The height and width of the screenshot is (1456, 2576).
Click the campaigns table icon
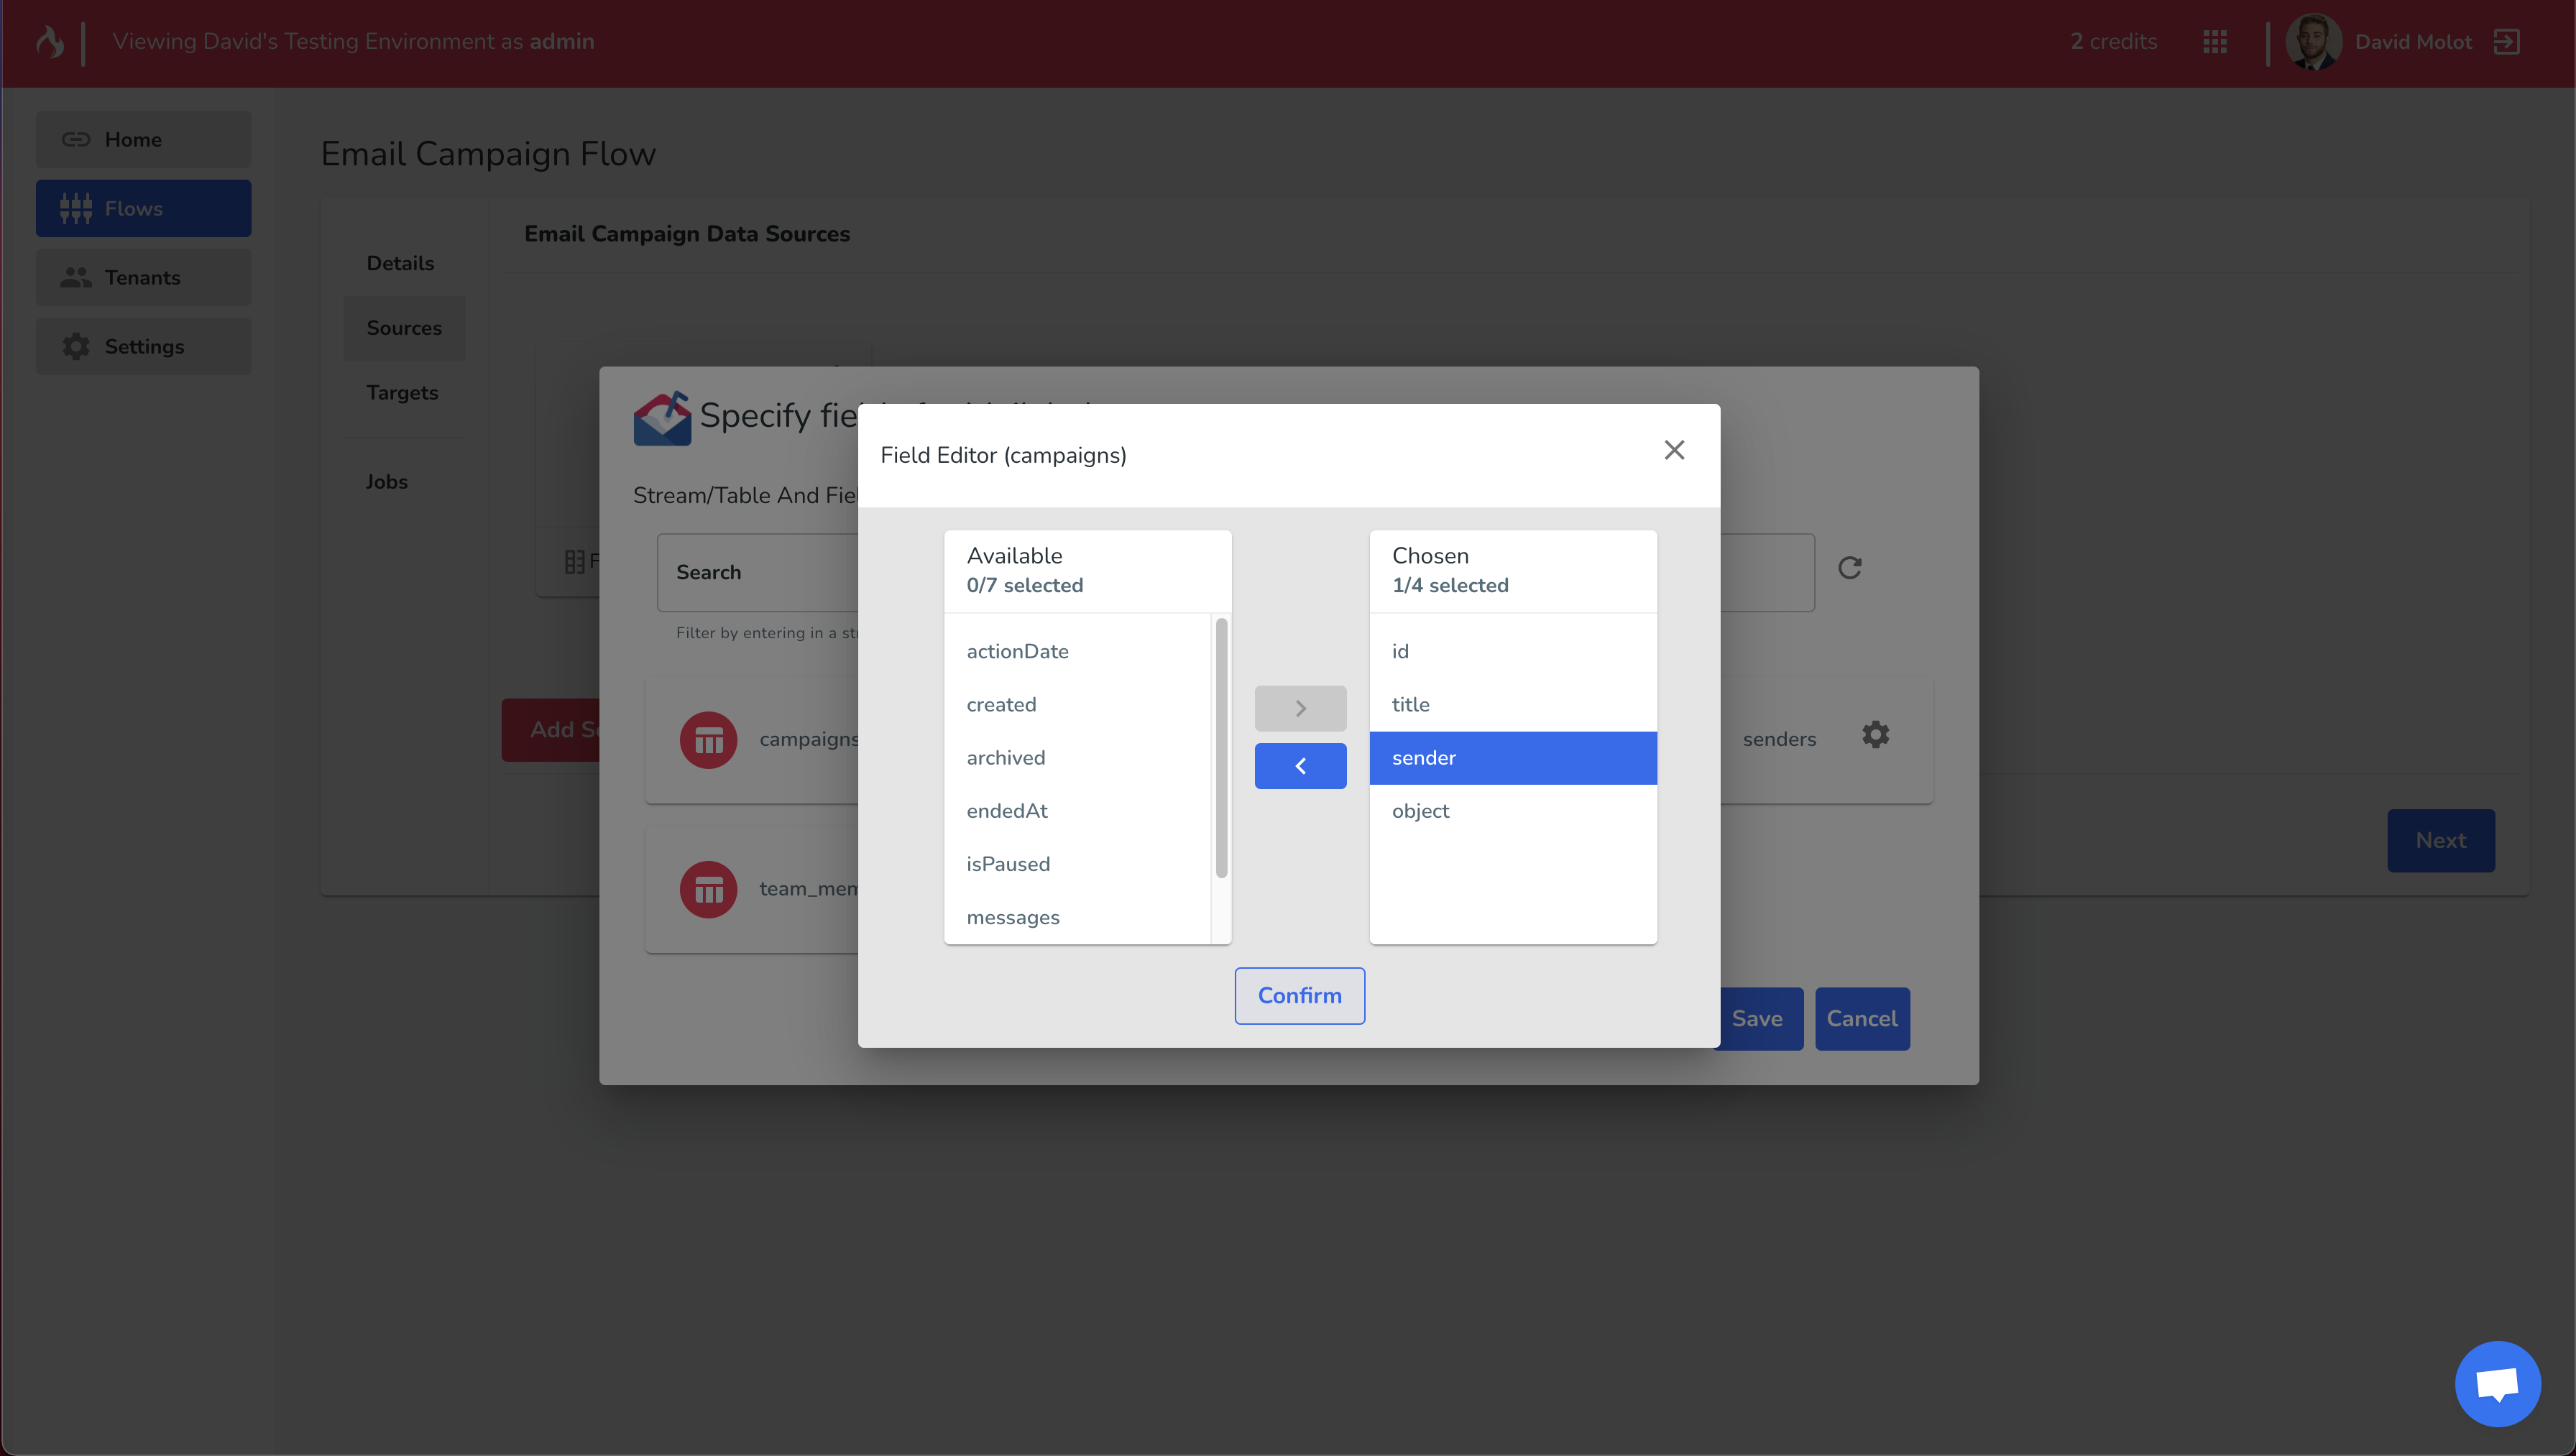(708, 740)
